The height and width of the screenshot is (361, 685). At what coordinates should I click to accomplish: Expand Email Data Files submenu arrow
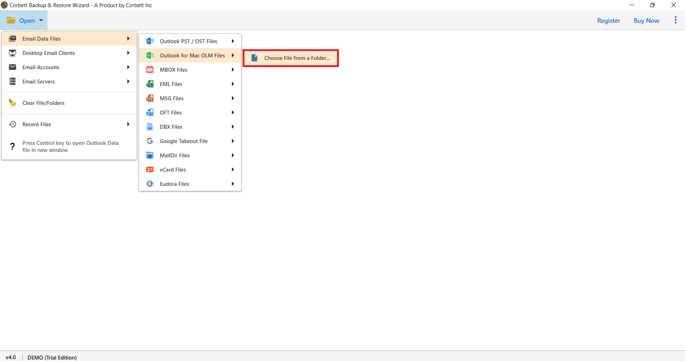(128, 39)
